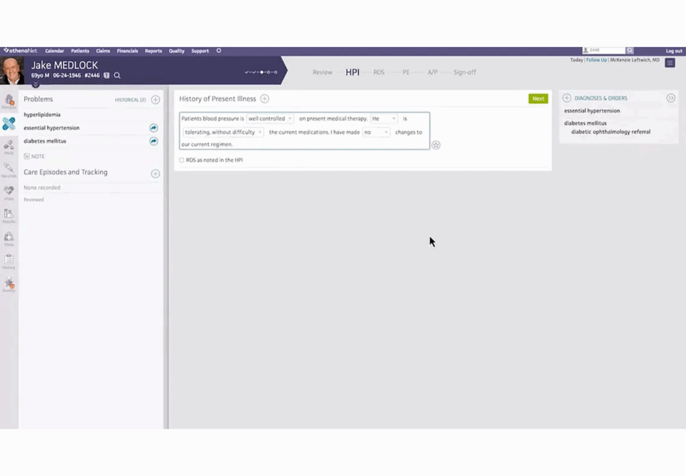Open the Financials menu
686x476 pixels.
(127, 51)
